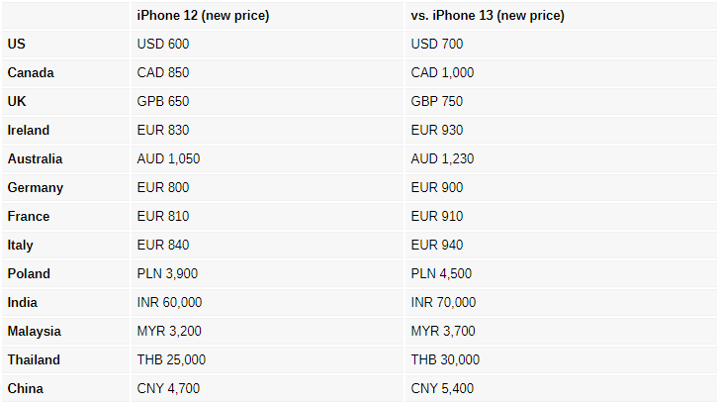The image size is (717, 404).
Task: Click the EUR 840 cell for Italy
Action: click(163, 245)
